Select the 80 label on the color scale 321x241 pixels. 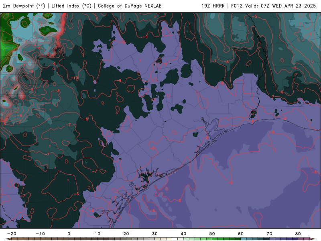point(298,234)
